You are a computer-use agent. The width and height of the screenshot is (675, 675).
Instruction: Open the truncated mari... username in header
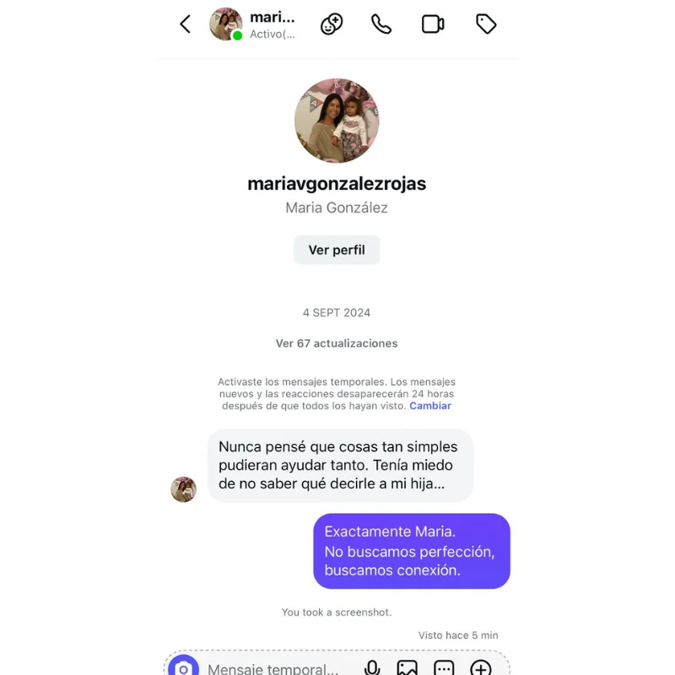(x=272, y=17)
